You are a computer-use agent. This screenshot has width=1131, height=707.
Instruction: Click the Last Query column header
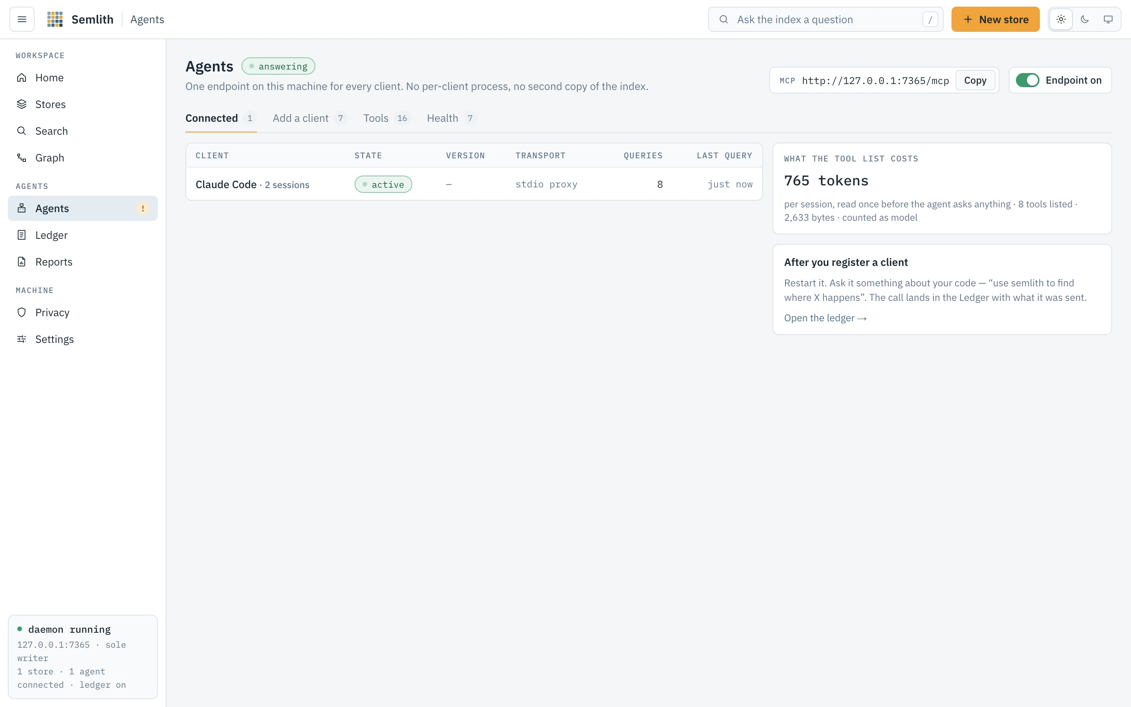click(725, 155)
